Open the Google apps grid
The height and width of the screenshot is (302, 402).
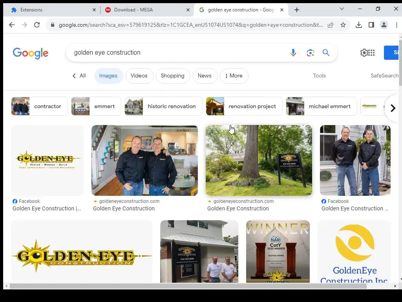[x=371, y=53]
